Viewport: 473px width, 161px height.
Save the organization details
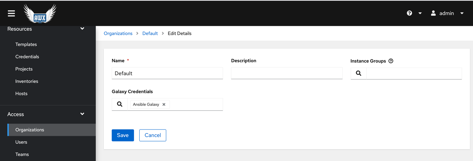click(123, 135)
